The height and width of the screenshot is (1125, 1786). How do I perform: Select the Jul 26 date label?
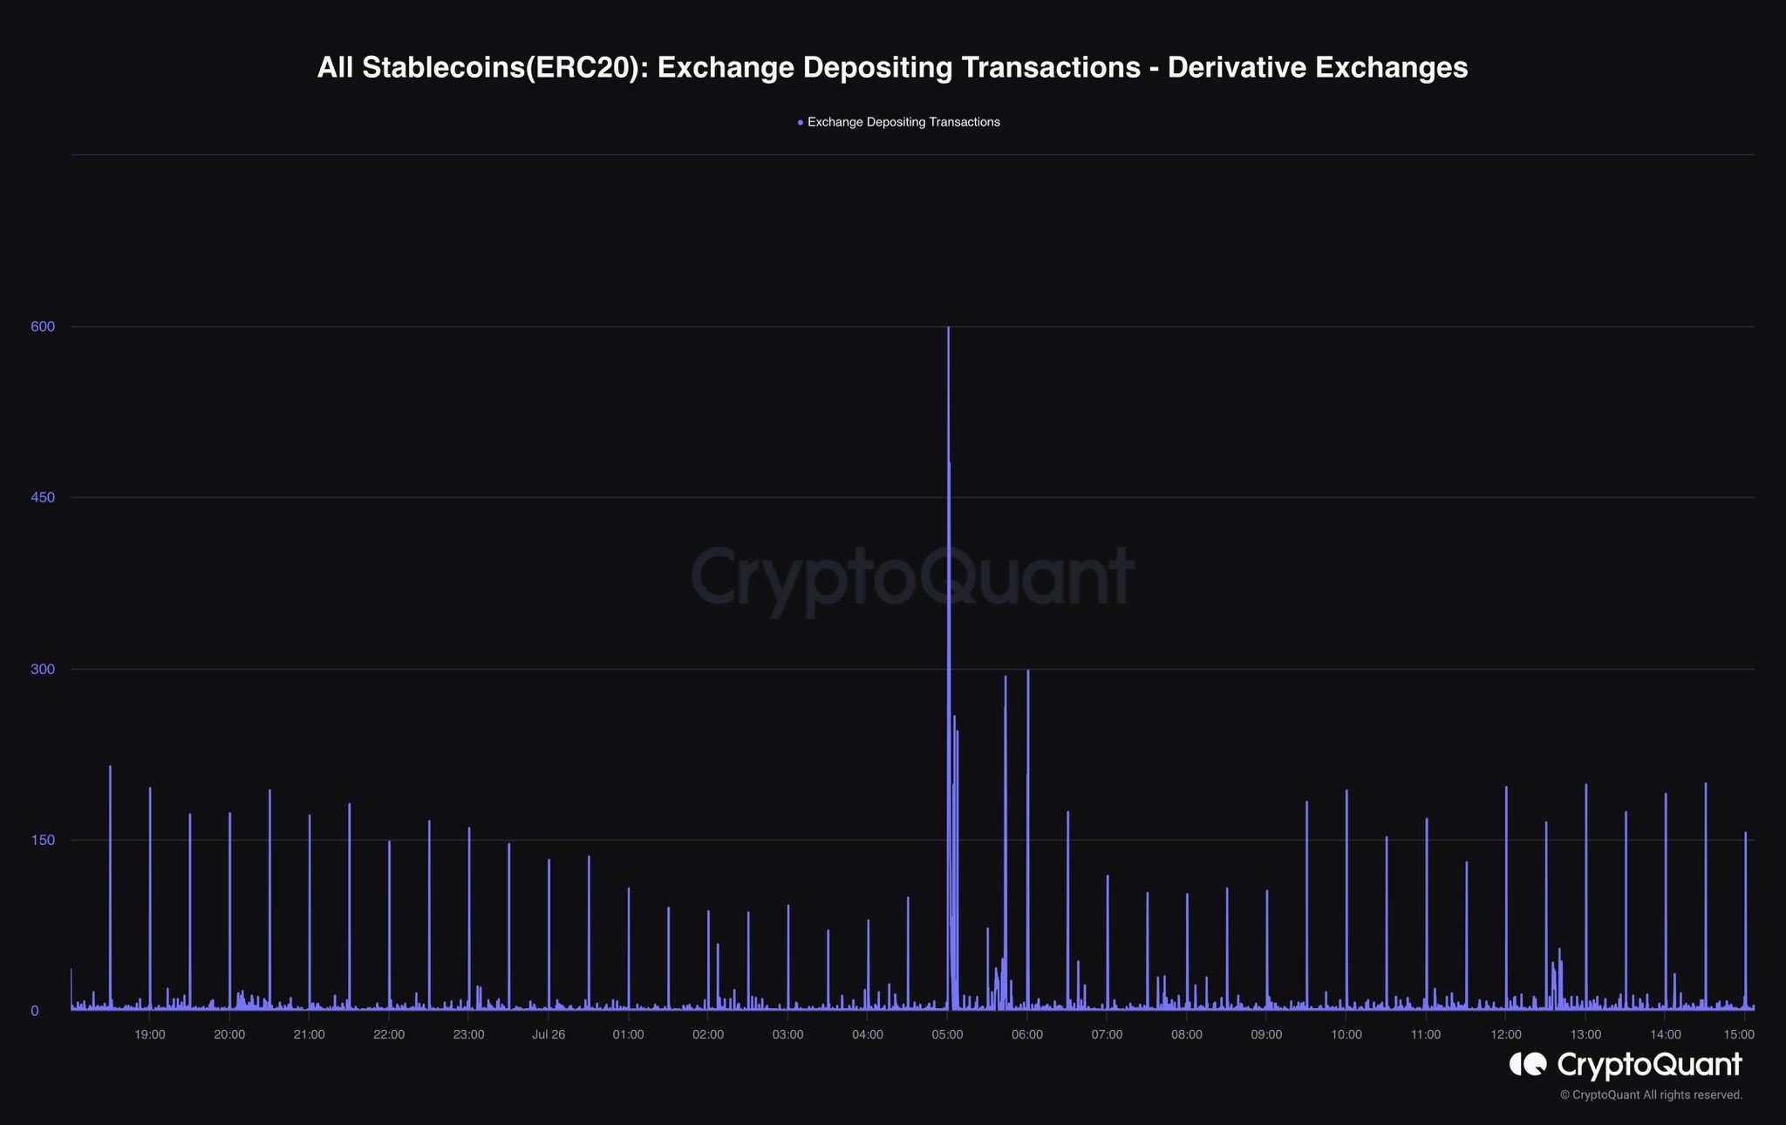pyautogui.click(x=549, y=1035)
